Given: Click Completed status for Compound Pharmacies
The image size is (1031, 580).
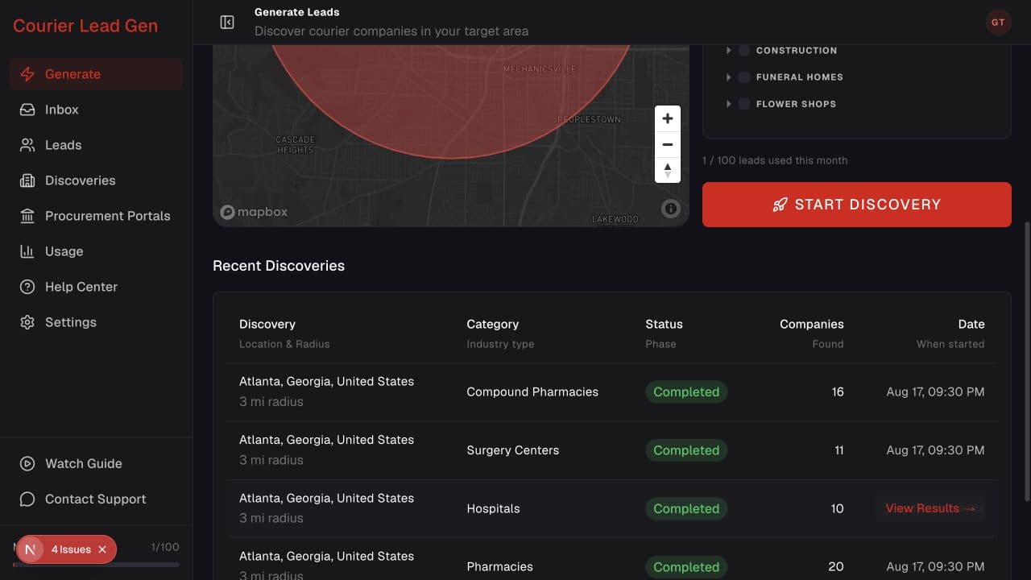Looking at the screenshot, I should [x=686, y=392].
